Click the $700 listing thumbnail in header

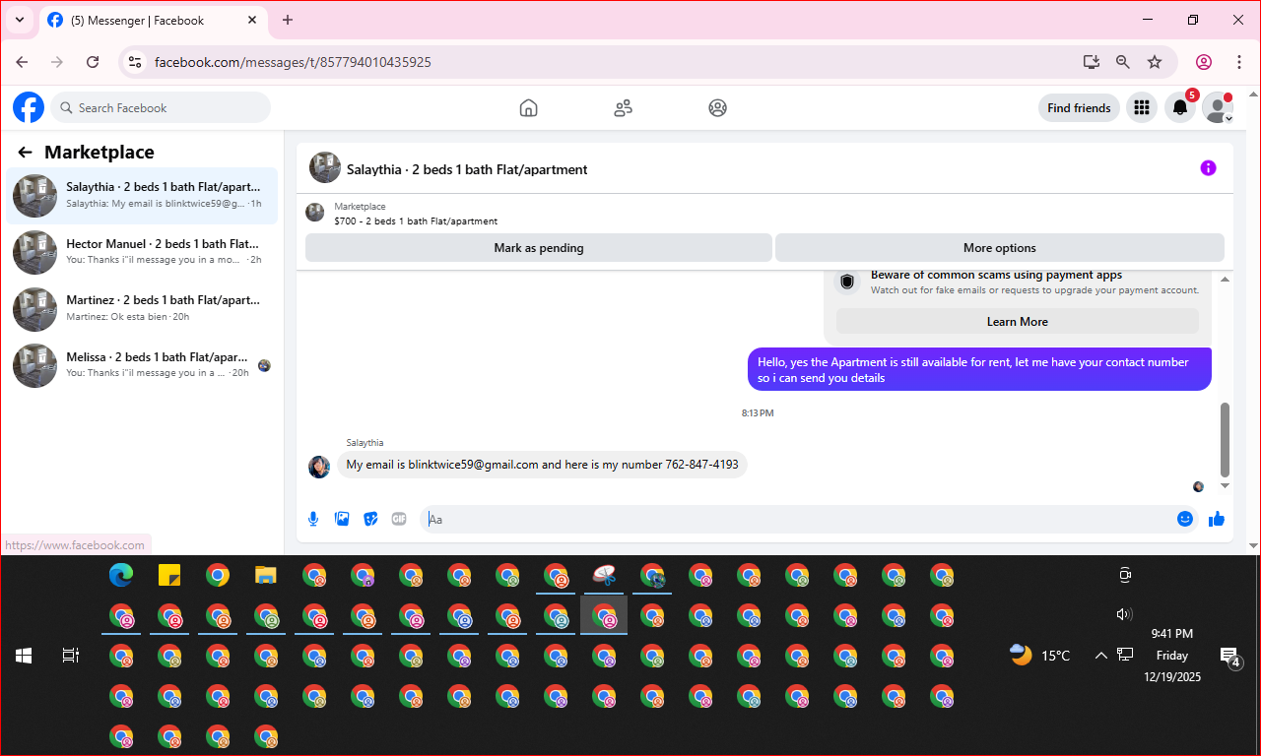315,213
